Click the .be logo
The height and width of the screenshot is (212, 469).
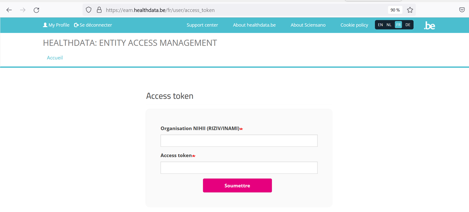429,25
